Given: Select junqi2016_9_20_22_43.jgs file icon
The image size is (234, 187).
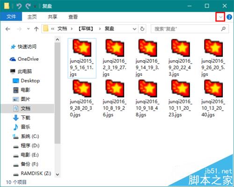Looking at the screenshot, I should tap(181, 48).
